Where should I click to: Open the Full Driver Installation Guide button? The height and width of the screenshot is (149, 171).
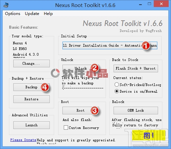point(110,45)
